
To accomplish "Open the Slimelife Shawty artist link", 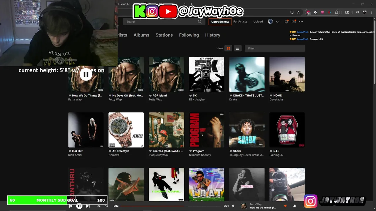I will pos(200,155).
